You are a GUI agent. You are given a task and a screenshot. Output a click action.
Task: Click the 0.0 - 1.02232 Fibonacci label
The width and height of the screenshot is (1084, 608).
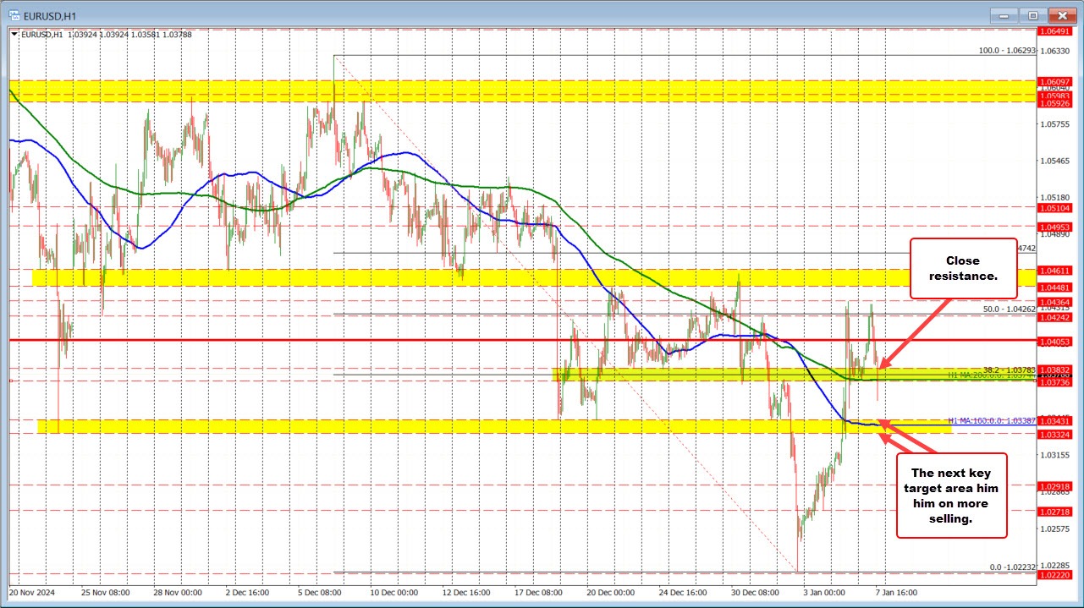coord(1012,567)
